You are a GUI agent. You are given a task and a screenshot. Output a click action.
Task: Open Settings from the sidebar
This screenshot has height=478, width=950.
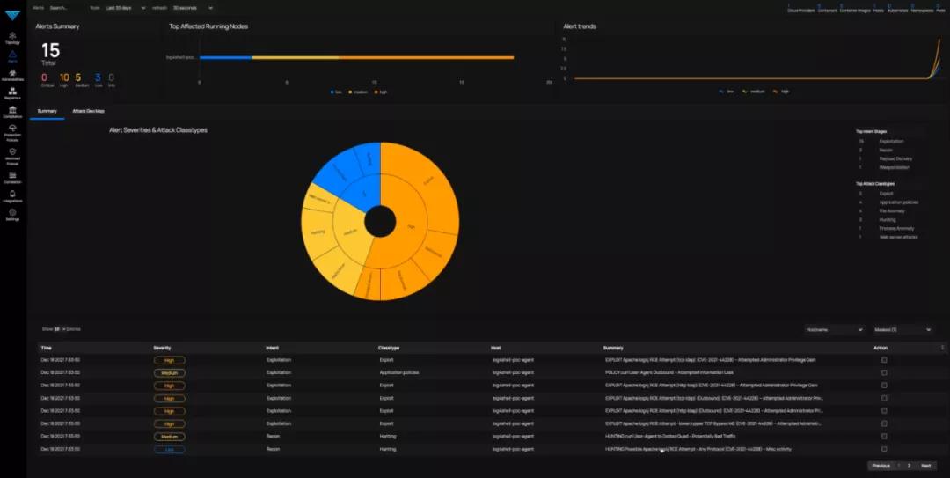(12, 214)
